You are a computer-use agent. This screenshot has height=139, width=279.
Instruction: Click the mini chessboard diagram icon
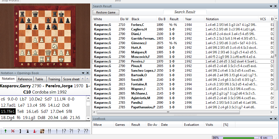pyautogui.click(x=42, y=131)
